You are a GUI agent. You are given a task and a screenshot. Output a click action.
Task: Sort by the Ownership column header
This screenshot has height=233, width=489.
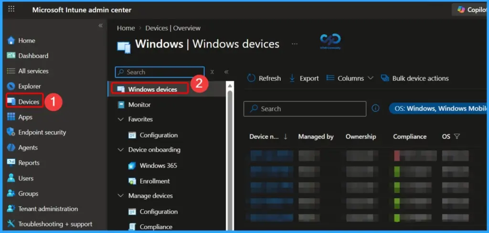click(x=361, y=137)
